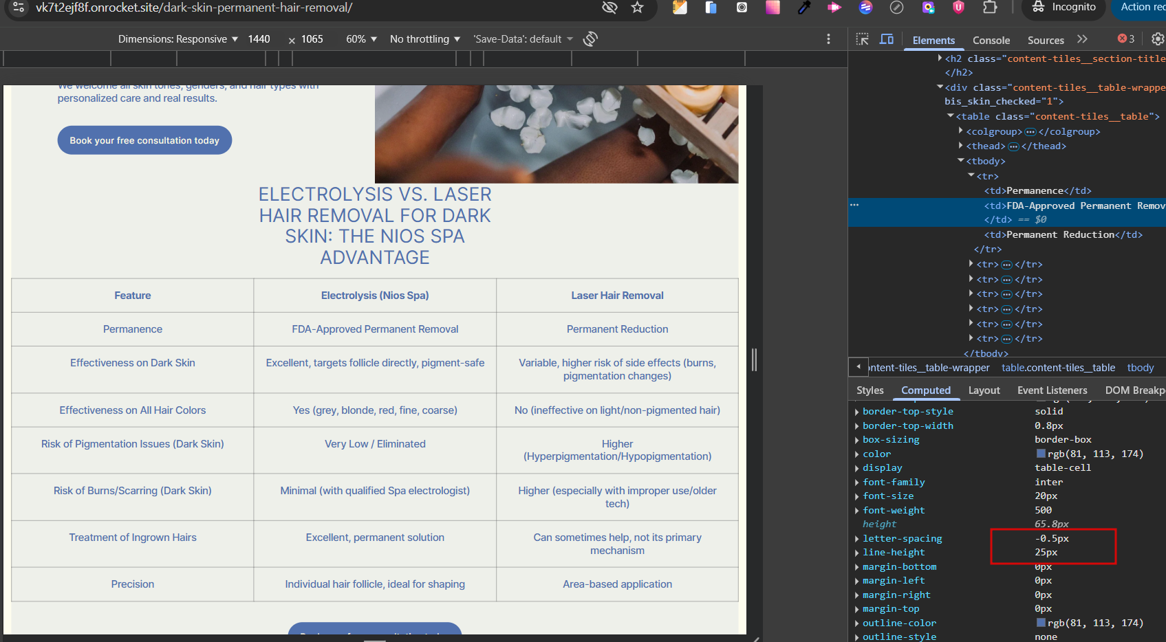Activate the inspect element picker tool
The width and height of the screenshot is (1166, 642).
pyautogui.click(x=862, y=39)
